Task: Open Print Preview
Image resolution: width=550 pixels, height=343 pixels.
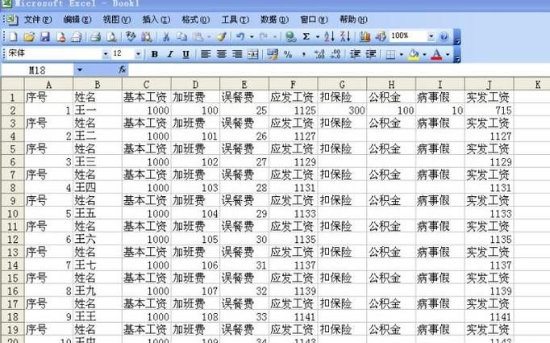Action: (x=111, y=36)
